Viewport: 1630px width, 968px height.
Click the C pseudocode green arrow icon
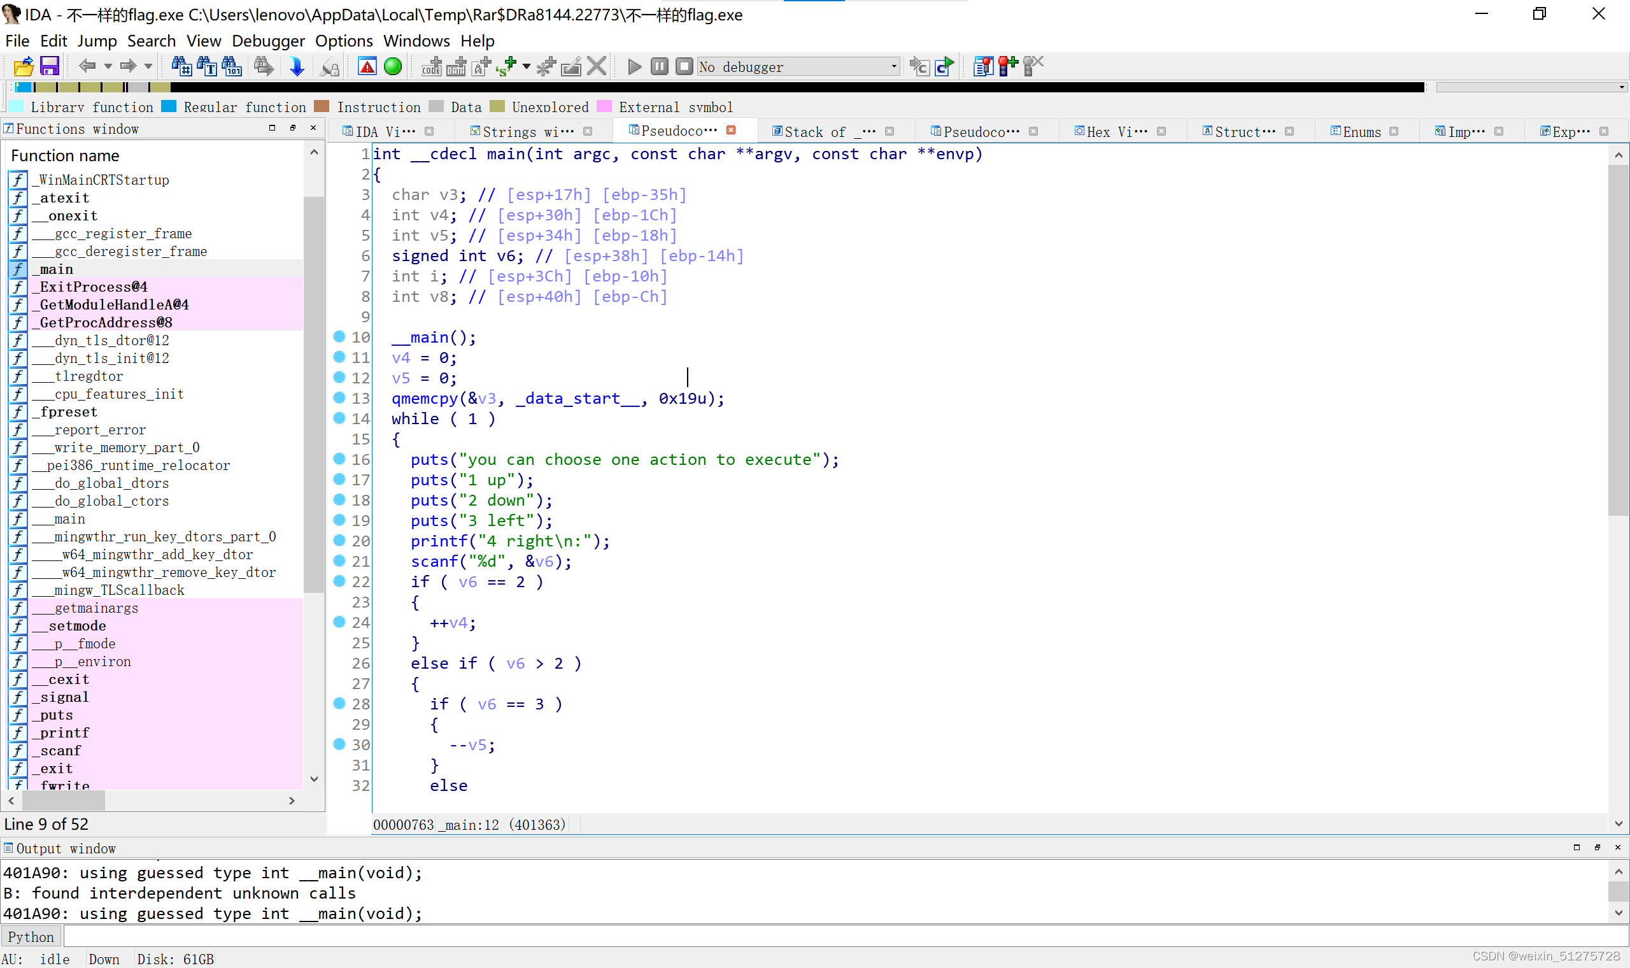coord(944,66)
